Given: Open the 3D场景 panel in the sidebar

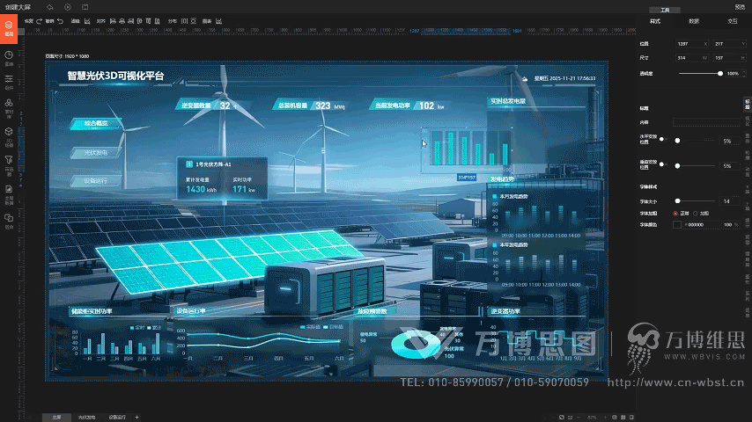Looking at the screenshot, I should pyautogui.click(x=9, y=134).
